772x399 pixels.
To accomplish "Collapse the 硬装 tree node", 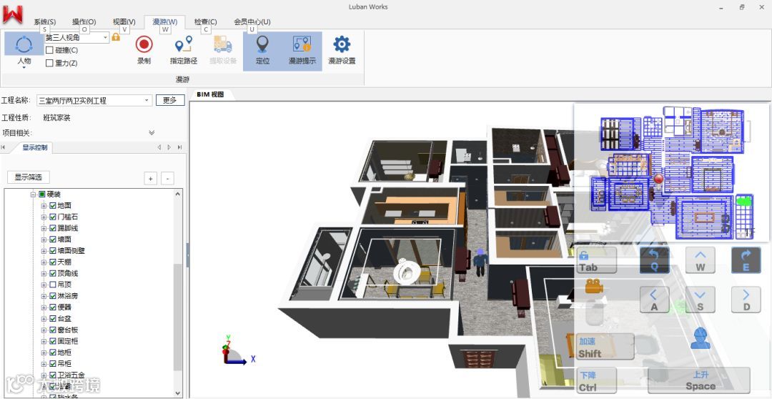I will pos(33,194).
